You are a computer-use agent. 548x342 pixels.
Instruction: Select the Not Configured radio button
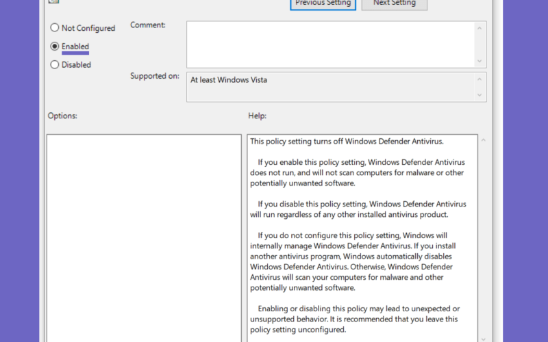pyautogui.click(x=55, y=28)
